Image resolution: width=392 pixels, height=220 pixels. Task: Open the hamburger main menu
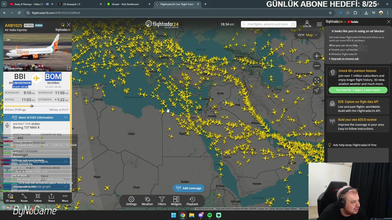pyautogui.click(x=319, y=24)
